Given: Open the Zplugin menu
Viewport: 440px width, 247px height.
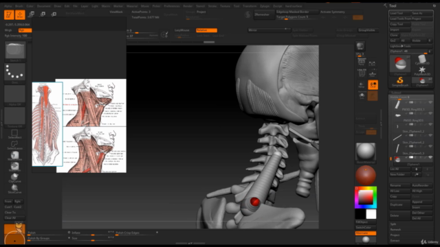Looking at the screenshot, I should pyautogui.click(x=264, y=6).
